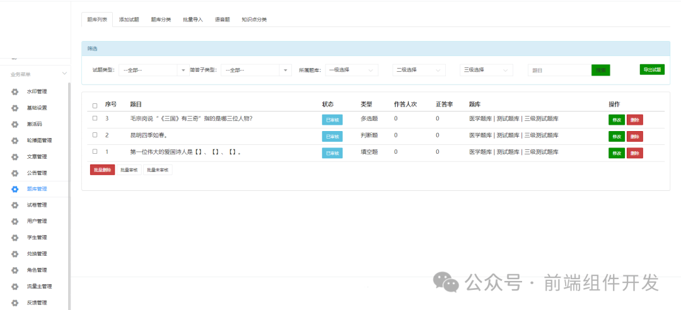Click the gear icon beside 公告管理

tap(15, 173)
